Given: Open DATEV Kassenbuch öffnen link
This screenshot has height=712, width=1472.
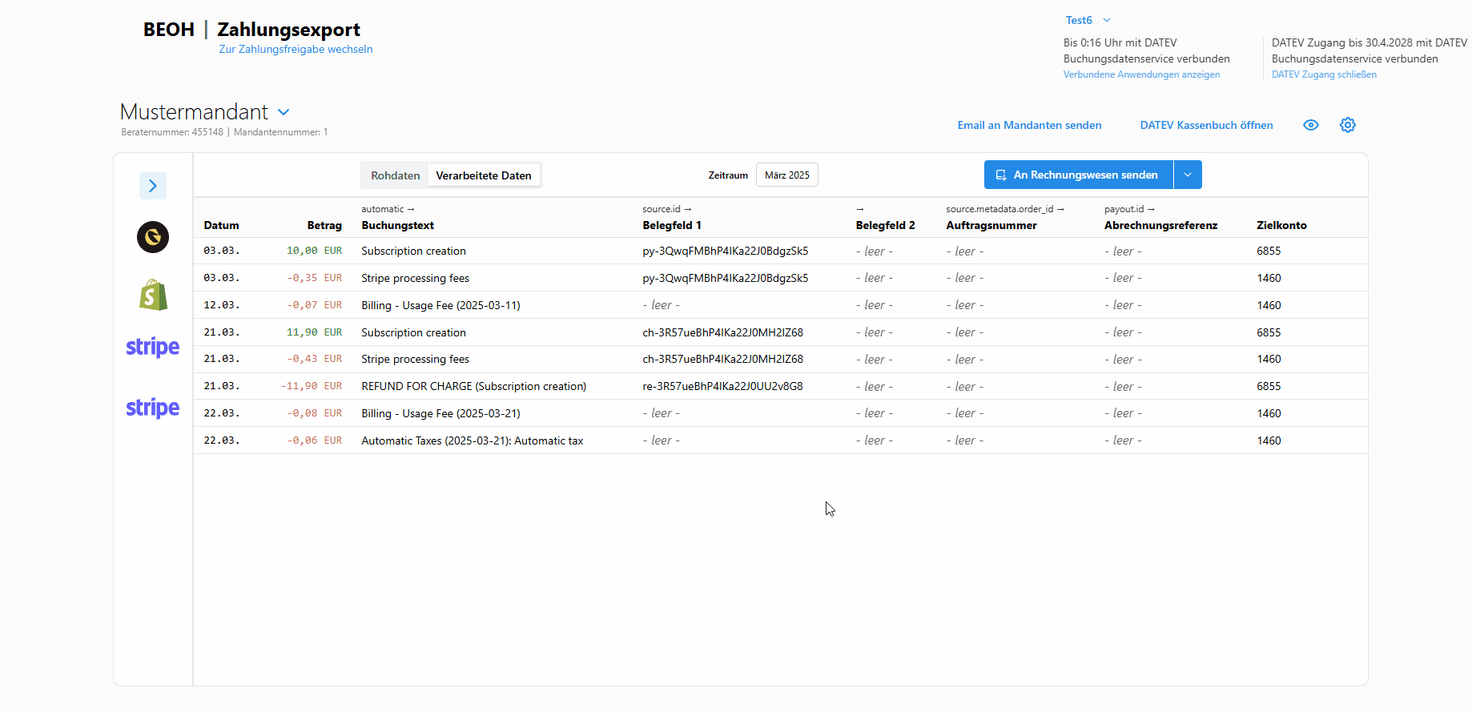Looking at the screenshot, I should (x=1206, y=125).
